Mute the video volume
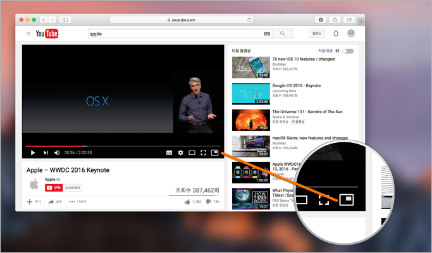Screen dimensions: 432x253 point(57,152)
